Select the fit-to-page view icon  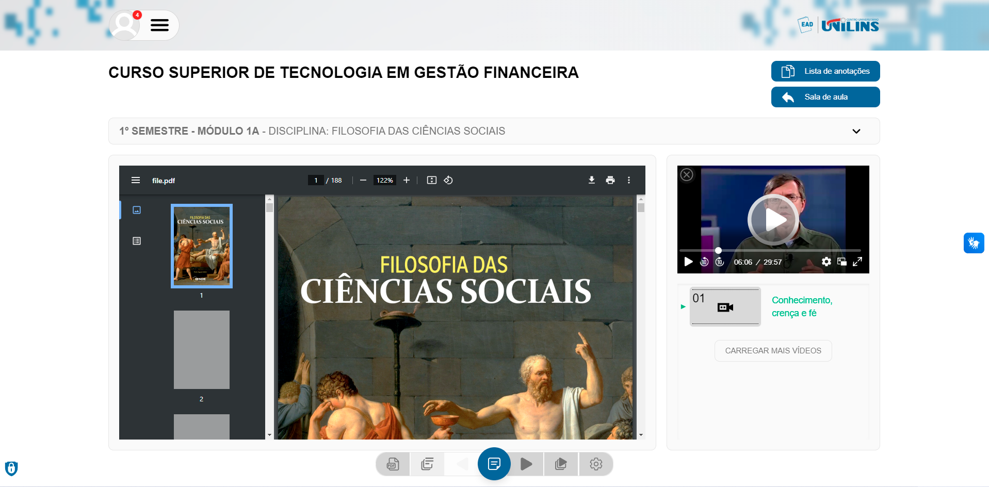click(x=431, y=180)
